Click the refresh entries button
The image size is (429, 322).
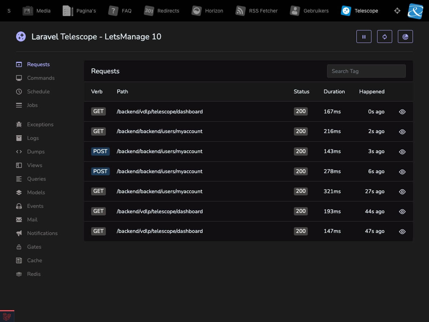pyautogui.click(x=385, y=36)
